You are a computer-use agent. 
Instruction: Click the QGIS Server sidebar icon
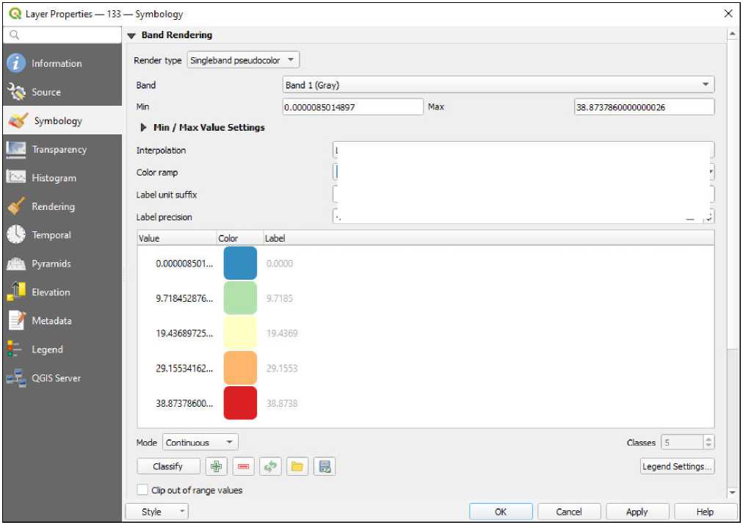tap(16, 378)
